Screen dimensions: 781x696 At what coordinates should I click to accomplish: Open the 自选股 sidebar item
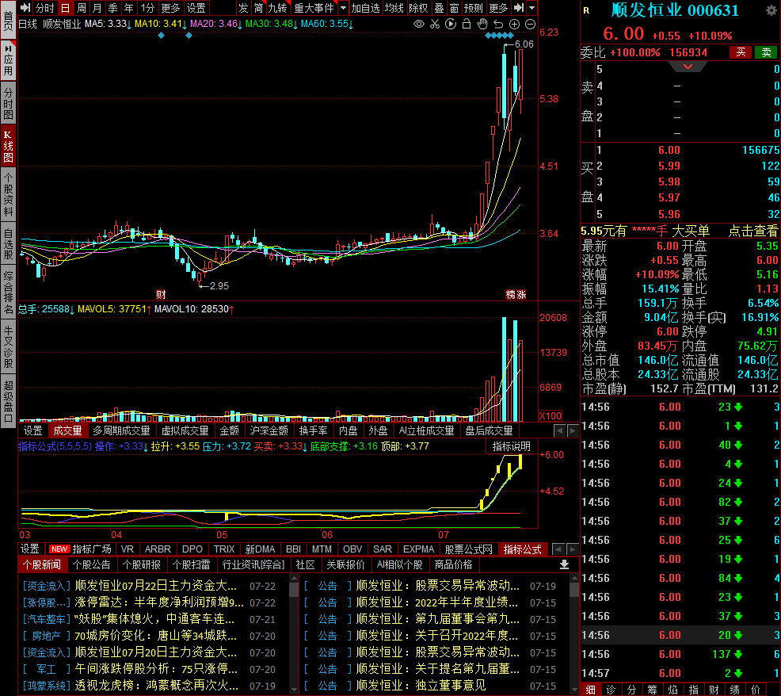[x=8, y=244]
